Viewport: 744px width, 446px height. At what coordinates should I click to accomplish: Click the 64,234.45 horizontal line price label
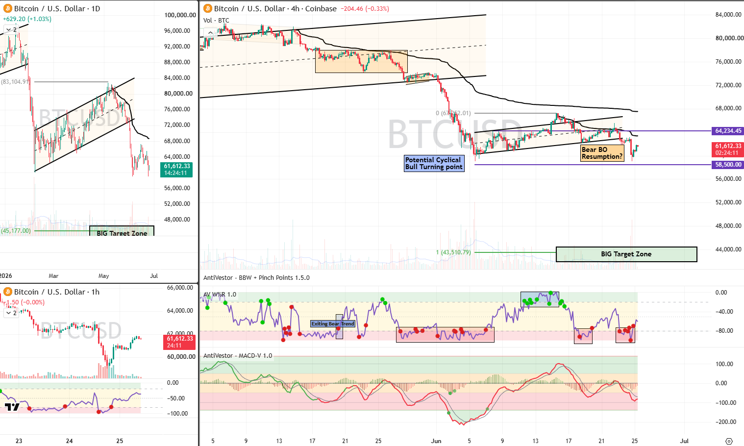[727, 131]
